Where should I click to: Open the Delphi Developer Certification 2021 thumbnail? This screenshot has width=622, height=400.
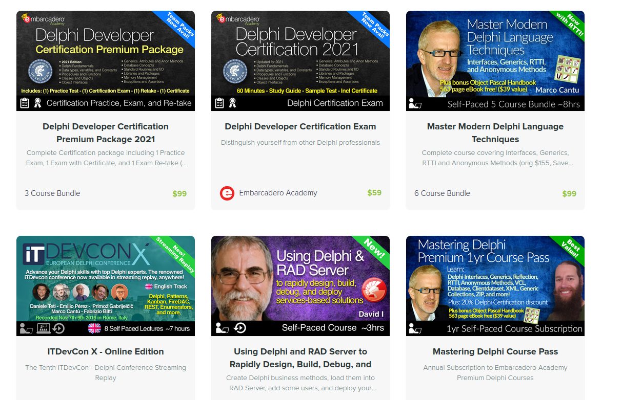click(x=300, y=61)
